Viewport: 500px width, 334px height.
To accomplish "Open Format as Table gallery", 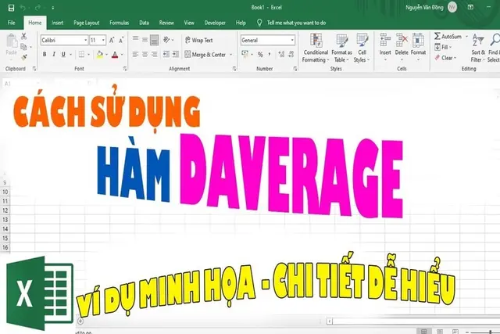I will click(x=341, y=48).
